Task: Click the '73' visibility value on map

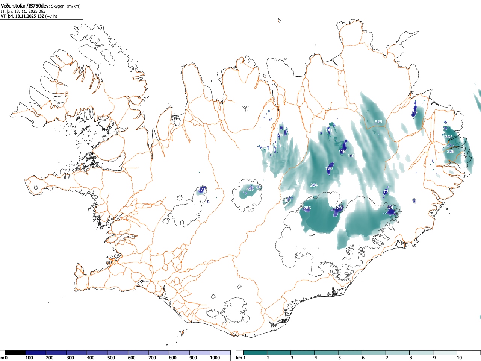Action: (x=386, y=192)
